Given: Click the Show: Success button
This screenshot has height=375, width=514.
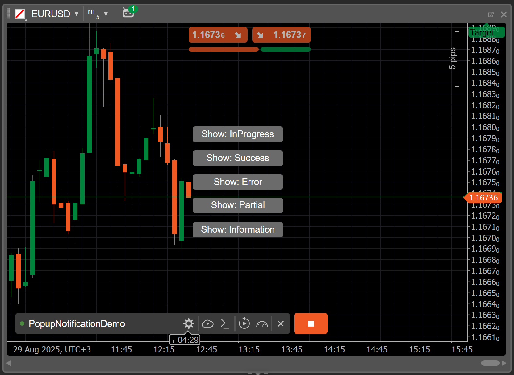Looking at the screenshot, I should [x=237, y=158].
